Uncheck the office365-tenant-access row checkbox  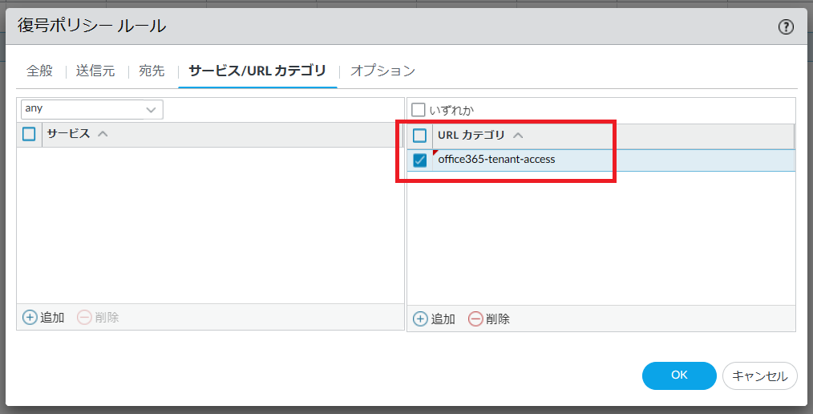[x=420, y=160]
